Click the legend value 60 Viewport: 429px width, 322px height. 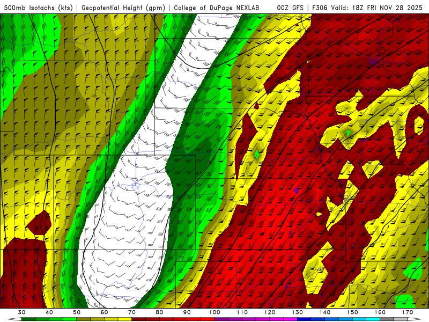(104, 312)
